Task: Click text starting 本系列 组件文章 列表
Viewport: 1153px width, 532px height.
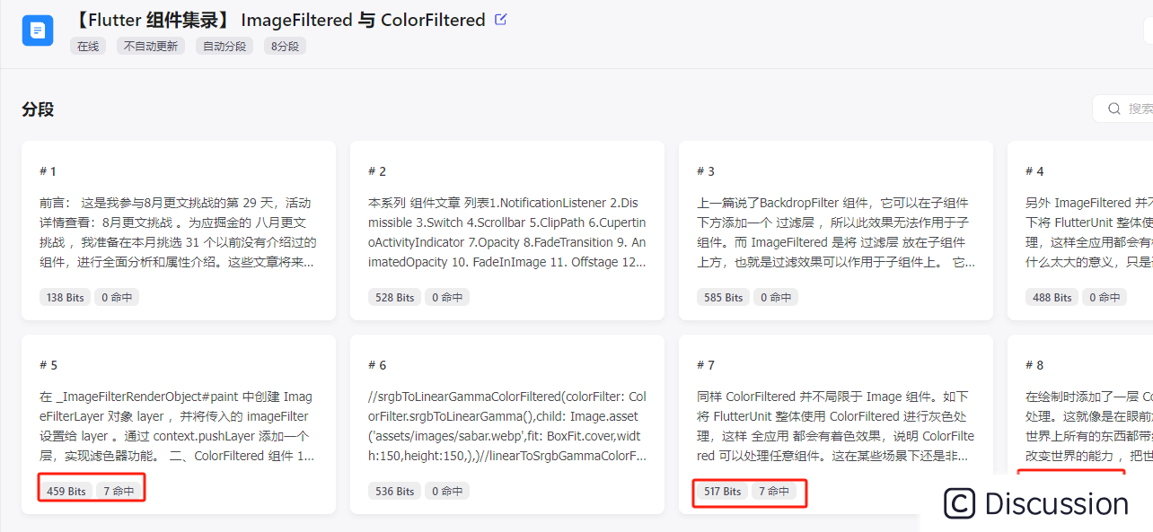Action: click(x=507, y=232)
